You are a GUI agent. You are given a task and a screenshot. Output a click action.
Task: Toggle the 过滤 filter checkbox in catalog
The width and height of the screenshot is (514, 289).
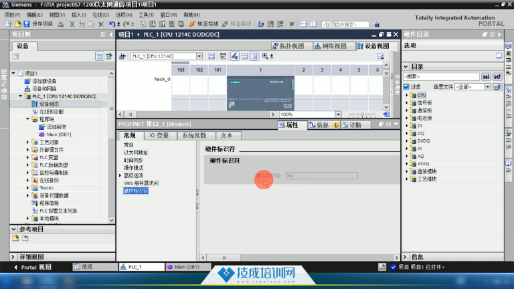[x=406, y=87]
